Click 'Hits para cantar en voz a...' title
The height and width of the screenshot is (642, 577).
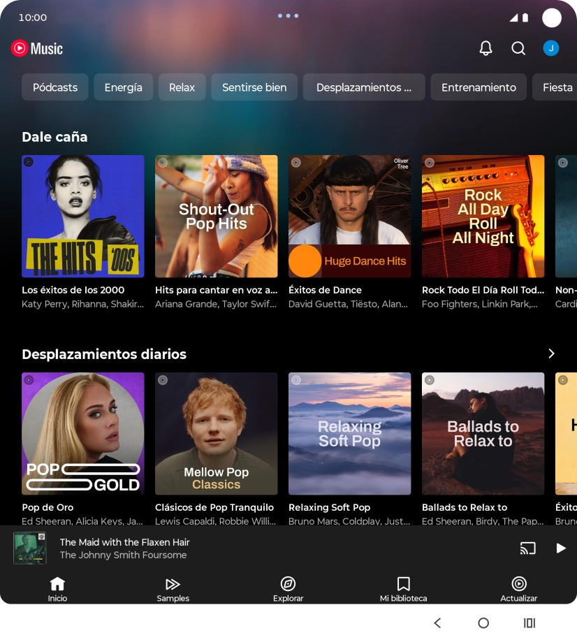(217, 290)
